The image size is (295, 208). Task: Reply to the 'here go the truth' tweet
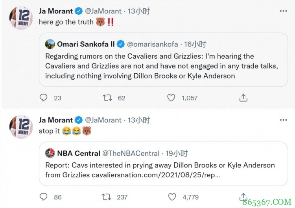click(x=44, y=98)
